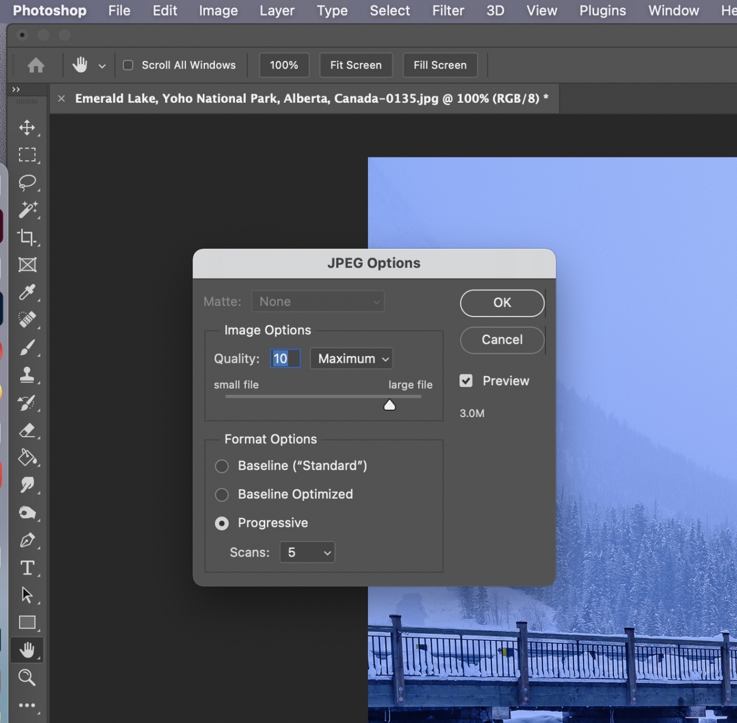Screen dimensions: 737x723
Task: Open the File menu
Action: click(x=119, y=11)
